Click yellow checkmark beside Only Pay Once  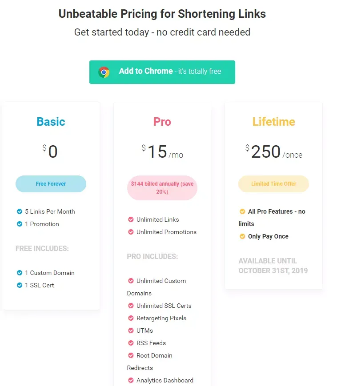point(242,236)
